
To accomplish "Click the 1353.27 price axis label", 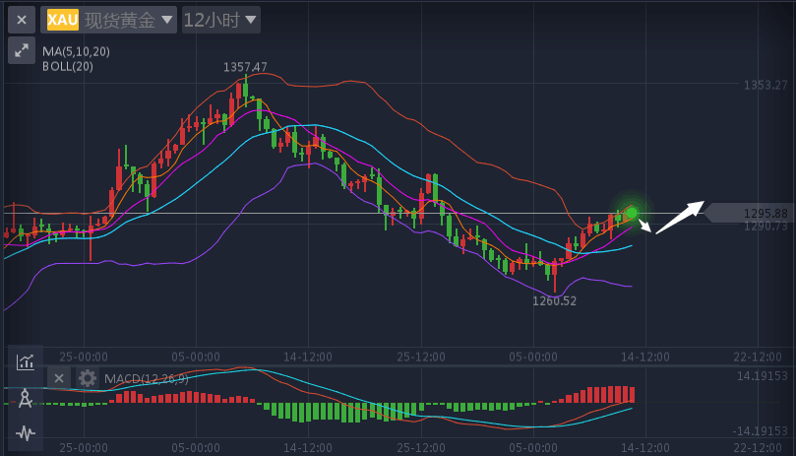I will (765, 85).
